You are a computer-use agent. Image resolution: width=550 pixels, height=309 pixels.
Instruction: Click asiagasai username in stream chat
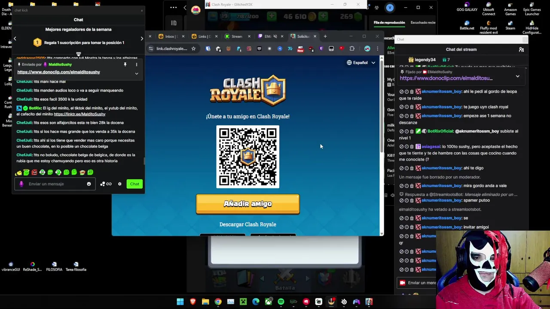[431, 147]
